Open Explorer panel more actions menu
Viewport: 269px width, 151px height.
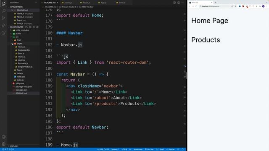pos(36,3)
